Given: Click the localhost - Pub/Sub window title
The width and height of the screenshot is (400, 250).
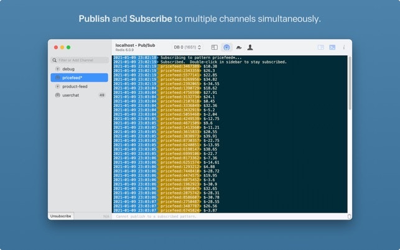Looking at the screenshot, I should (x=135, y=45).
